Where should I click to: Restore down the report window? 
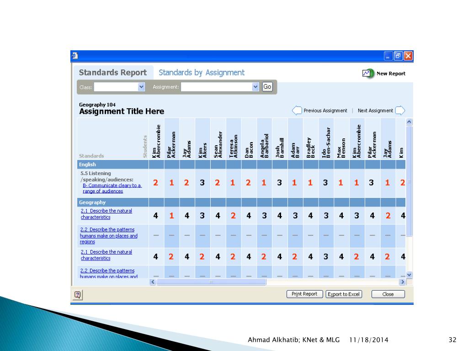pos(398,56)
